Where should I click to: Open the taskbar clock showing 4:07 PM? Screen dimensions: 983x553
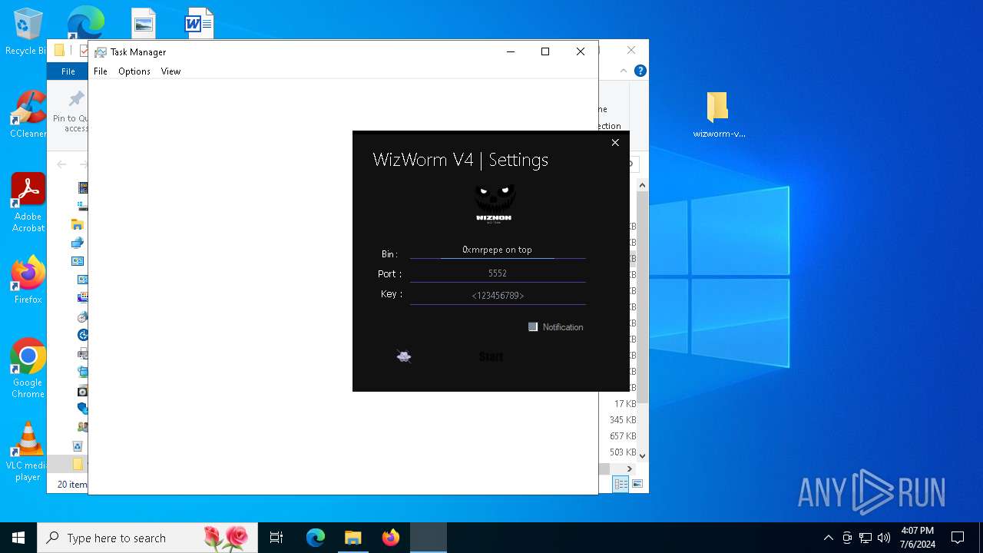point(918,538)
